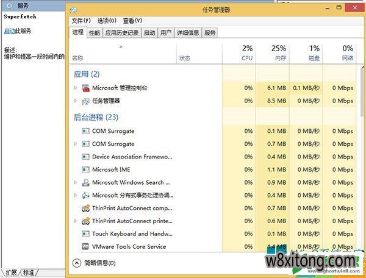Sort processes by the 内存 column header
366x278 pixels.
279,53
